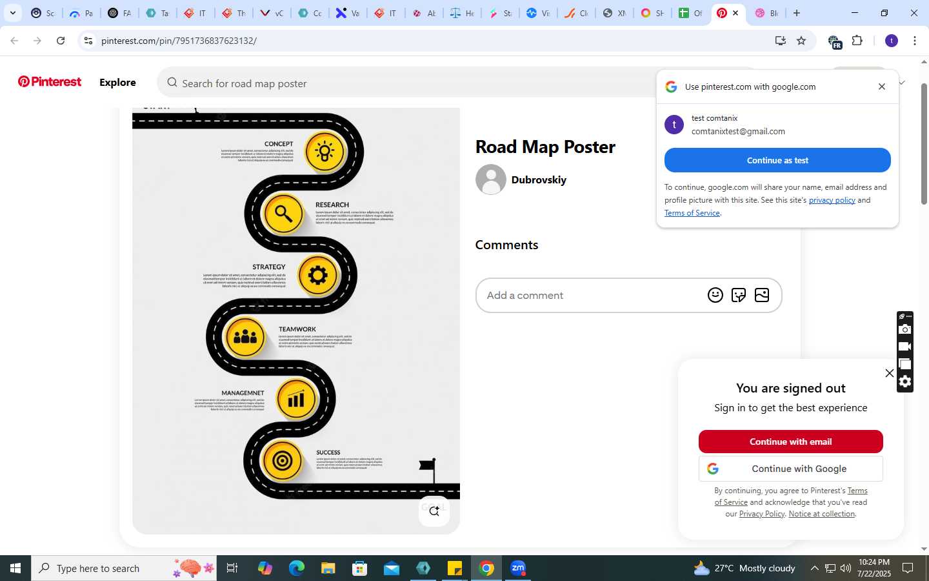Open the Road Map Poster image
The image size is (929, 581).
coord(296,321)
